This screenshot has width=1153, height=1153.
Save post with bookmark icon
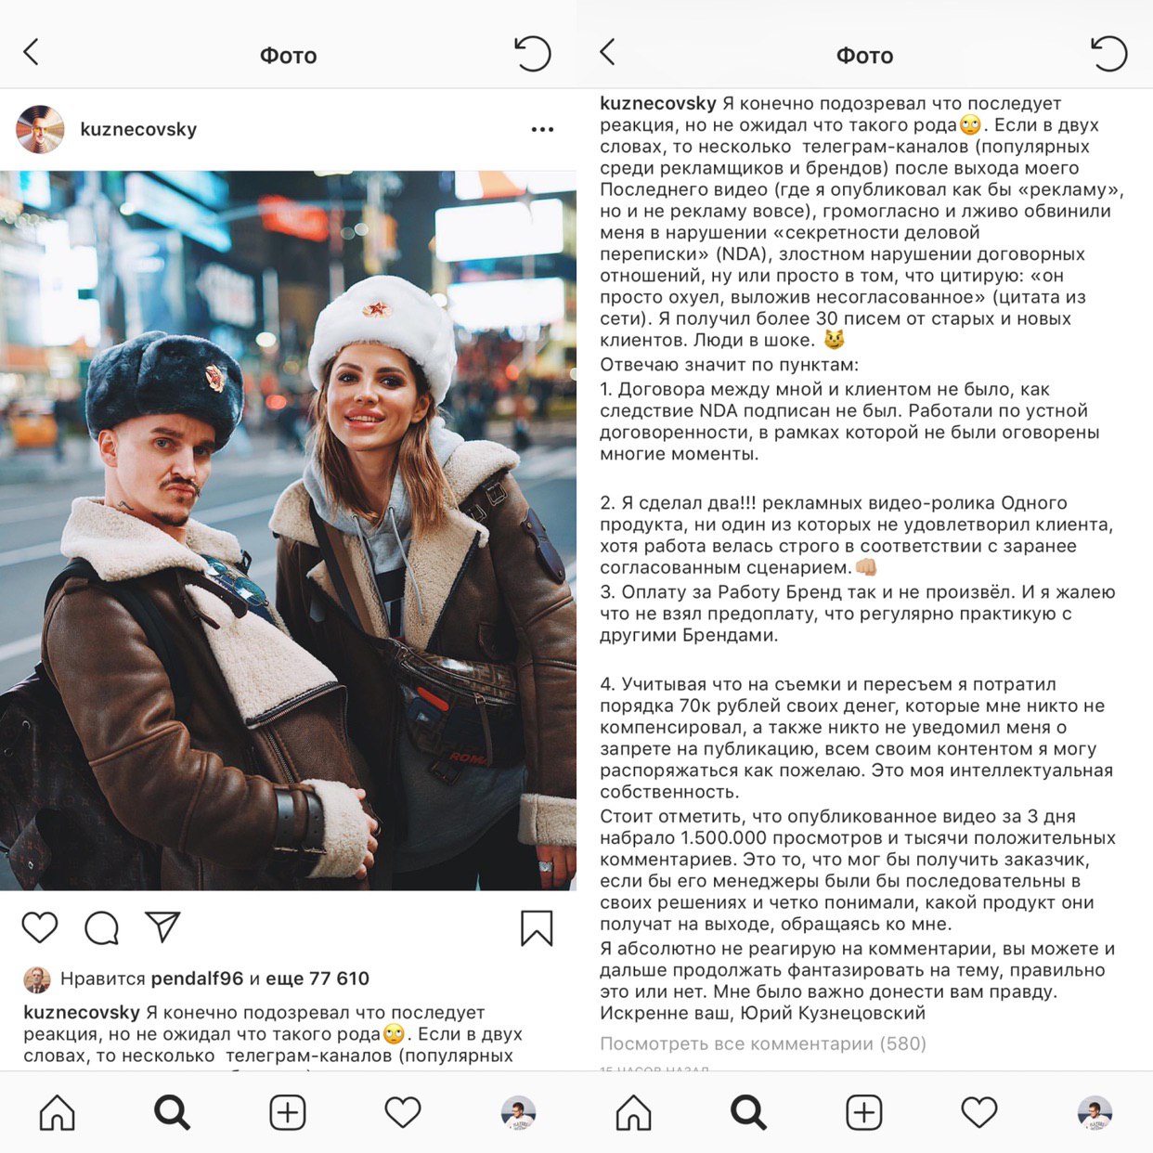(x=537, y=927)
